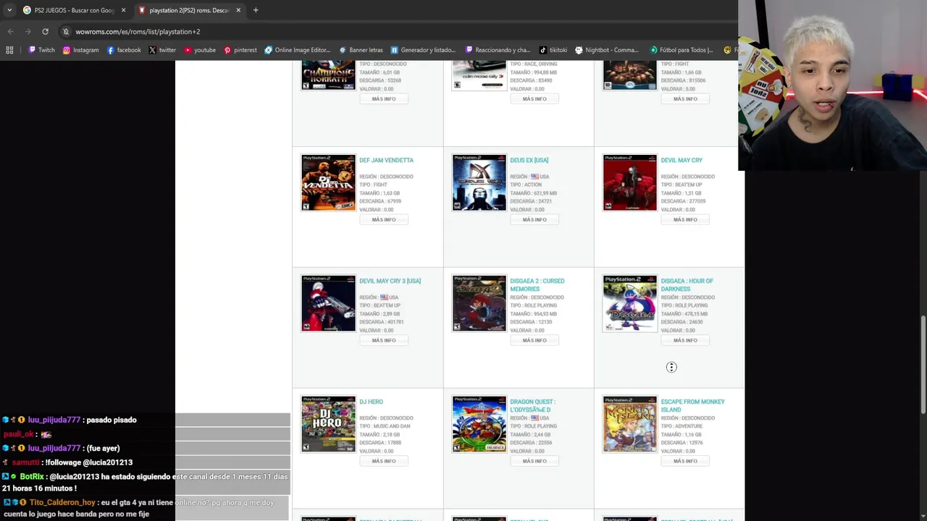927x521 pixels.
Task: Open Devil May Cry 3 [USA] link
Action: click(390, 281)
